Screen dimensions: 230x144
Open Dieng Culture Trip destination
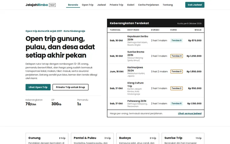tap(135, 84)
